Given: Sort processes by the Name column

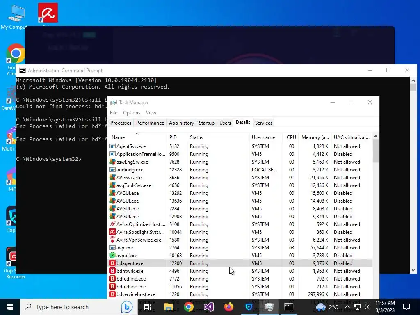Looking at the screenshot, I should 137,137.
